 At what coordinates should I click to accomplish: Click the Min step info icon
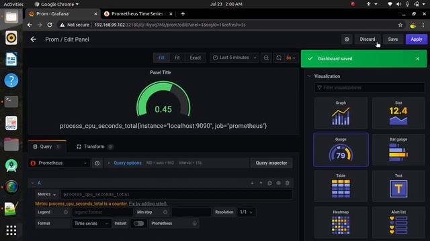pyautogui.click(x=165, y=212)
